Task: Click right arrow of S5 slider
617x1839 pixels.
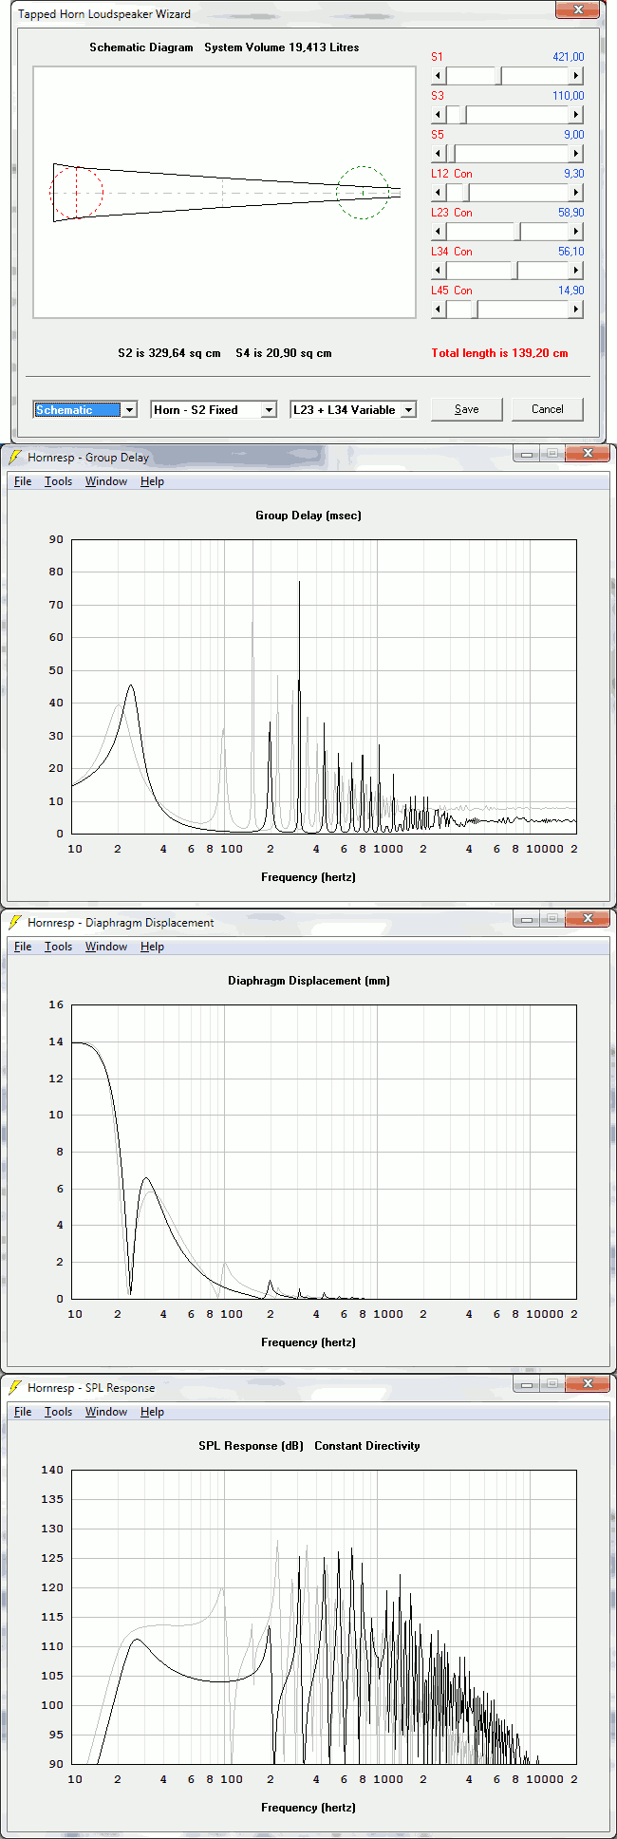Action: click(x=576, y=154)
